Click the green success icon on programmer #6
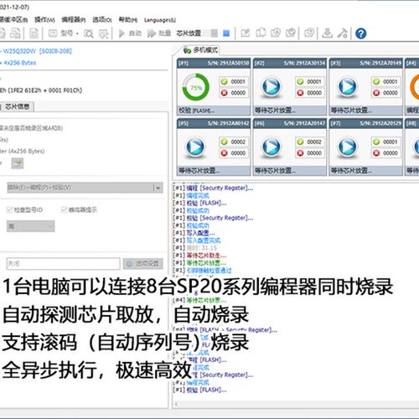419x419 pixels. coord(300,142)
